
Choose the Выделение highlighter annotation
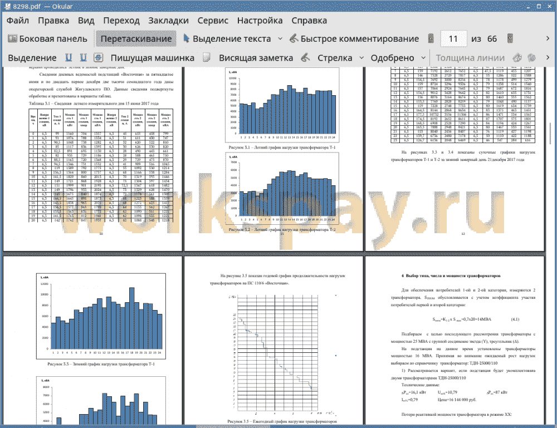click(32, 58)
